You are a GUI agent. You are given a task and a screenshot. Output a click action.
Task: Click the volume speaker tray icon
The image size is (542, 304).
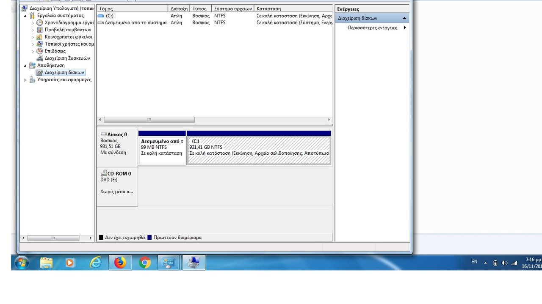pos(504,263)
